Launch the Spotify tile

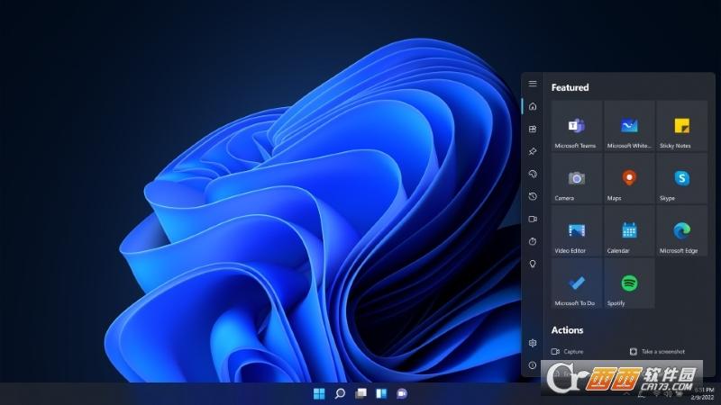[629, 283]
